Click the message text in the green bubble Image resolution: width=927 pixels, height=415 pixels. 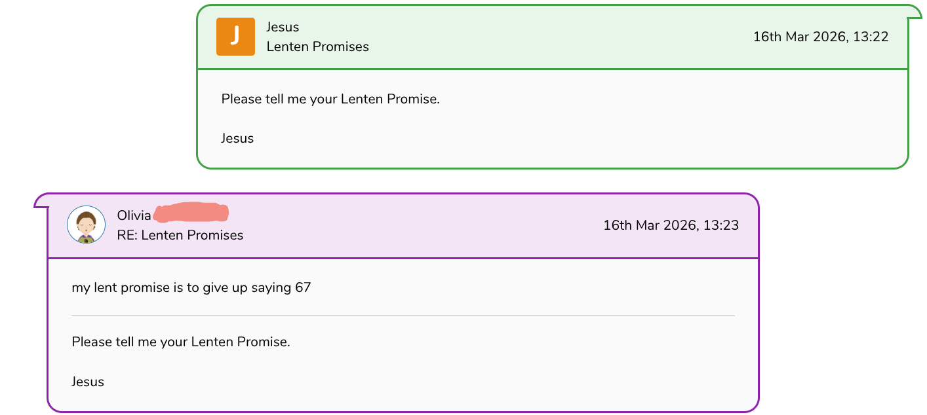point(330,99)
